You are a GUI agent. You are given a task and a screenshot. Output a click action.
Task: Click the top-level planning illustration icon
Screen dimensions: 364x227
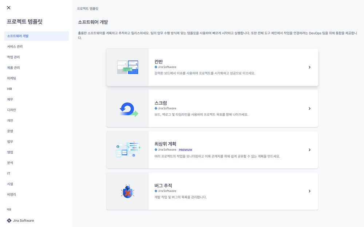(128, 150)
